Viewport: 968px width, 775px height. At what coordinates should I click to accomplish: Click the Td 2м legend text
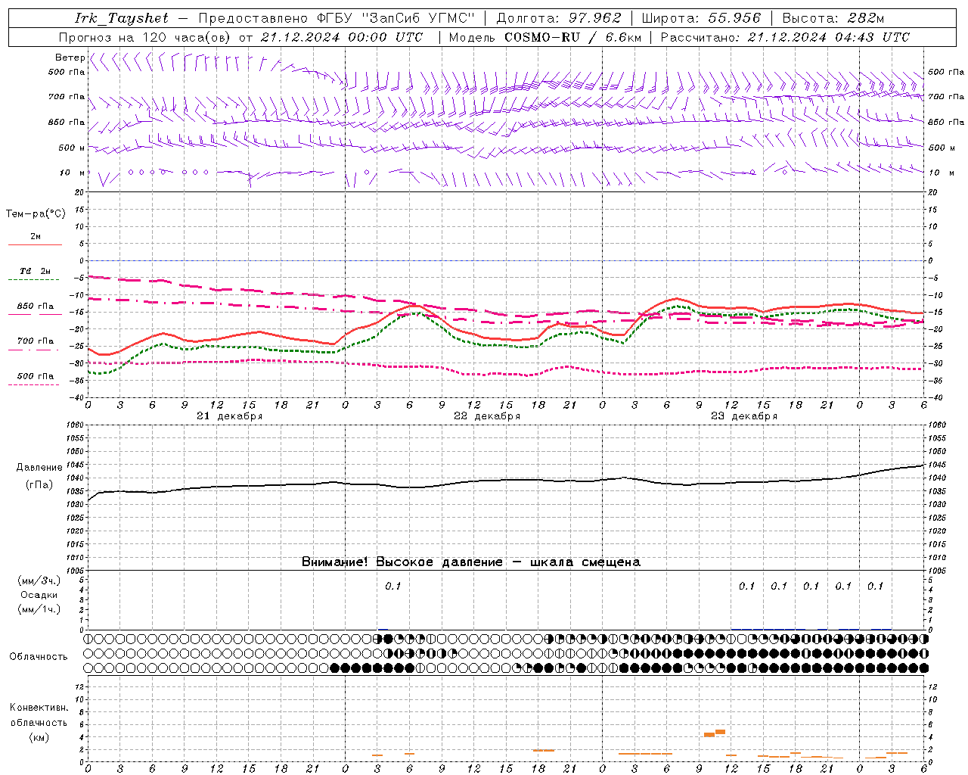(36, 271)
